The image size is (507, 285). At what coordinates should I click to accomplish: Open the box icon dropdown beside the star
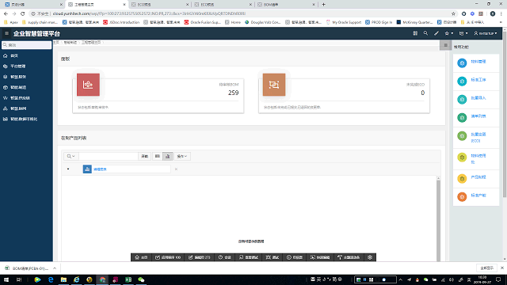(463, 33)
